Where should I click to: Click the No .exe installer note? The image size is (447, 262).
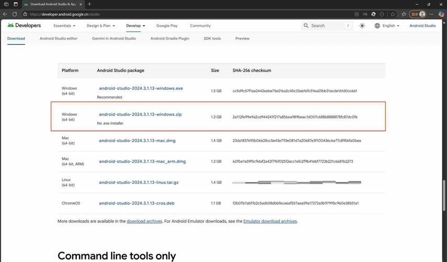tap(110, 123)
